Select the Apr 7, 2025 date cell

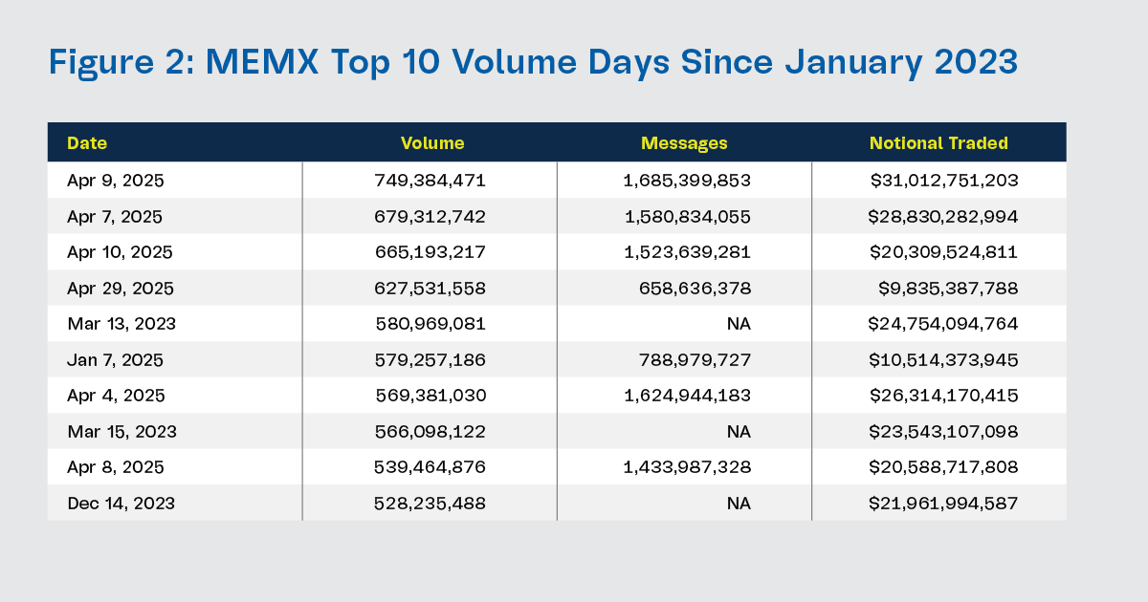109,216
